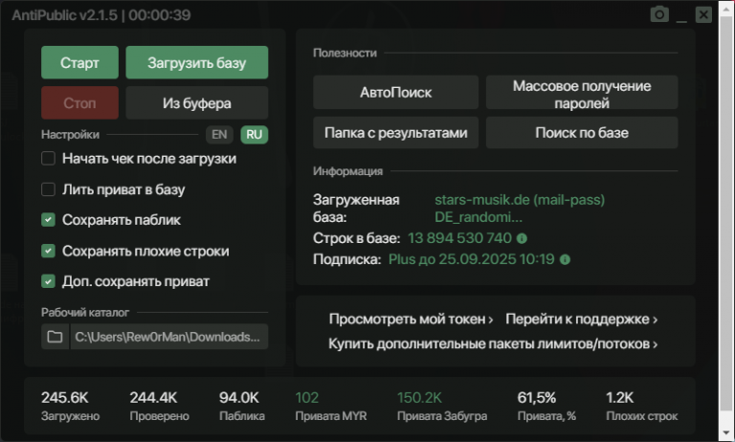The image size is (735, 442).
Task: Open Поиск по базе
Action: point(582,133)
